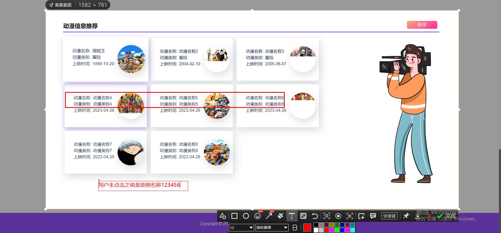Screen dimensions: 501x233
Task: Open the 快捷键 shortcuts button
Action: click(389, 216)
